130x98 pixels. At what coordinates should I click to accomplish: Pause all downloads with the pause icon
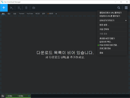(x=19, y=8)
